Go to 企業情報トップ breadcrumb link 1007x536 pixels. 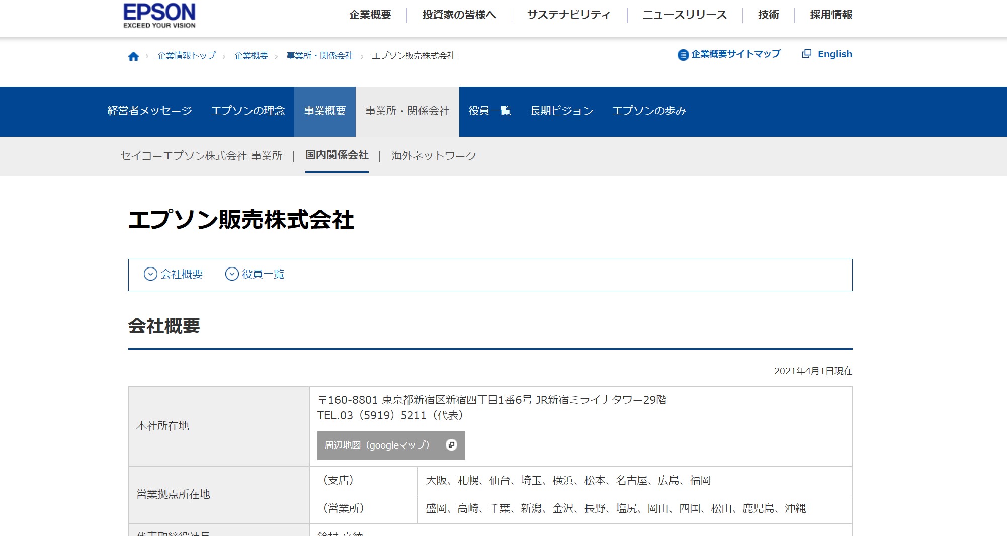point(186,56)
